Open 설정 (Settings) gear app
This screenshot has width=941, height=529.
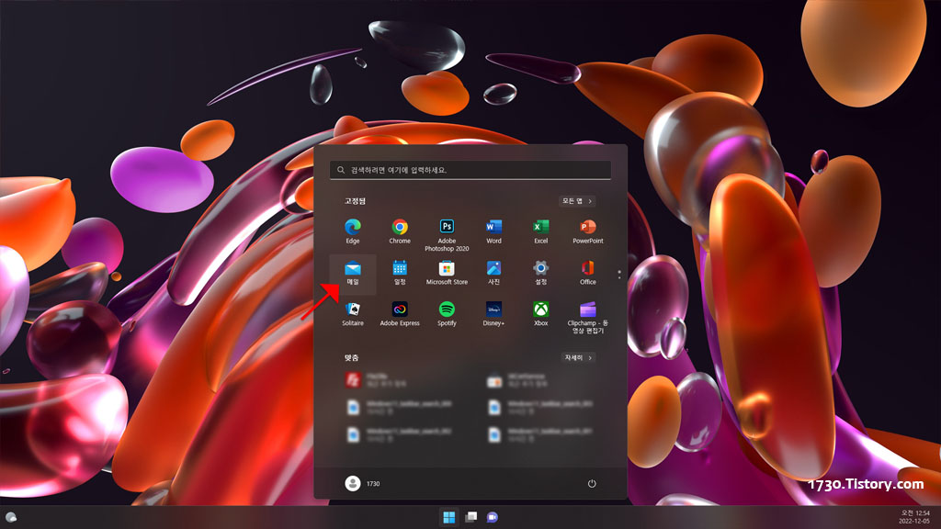click(x=540, y=273)
